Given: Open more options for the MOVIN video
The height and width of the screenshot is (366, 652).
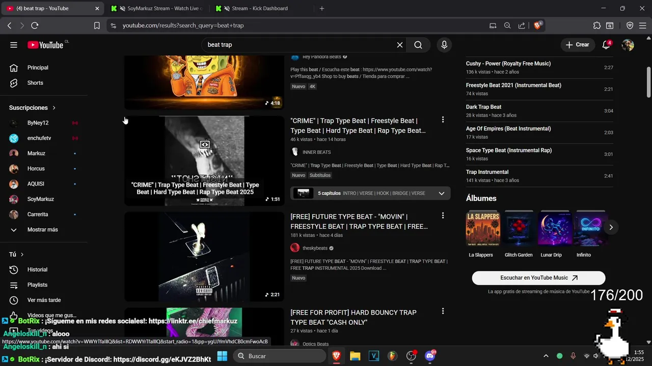Looking at the screenshot, I should (x=443, y=216).
